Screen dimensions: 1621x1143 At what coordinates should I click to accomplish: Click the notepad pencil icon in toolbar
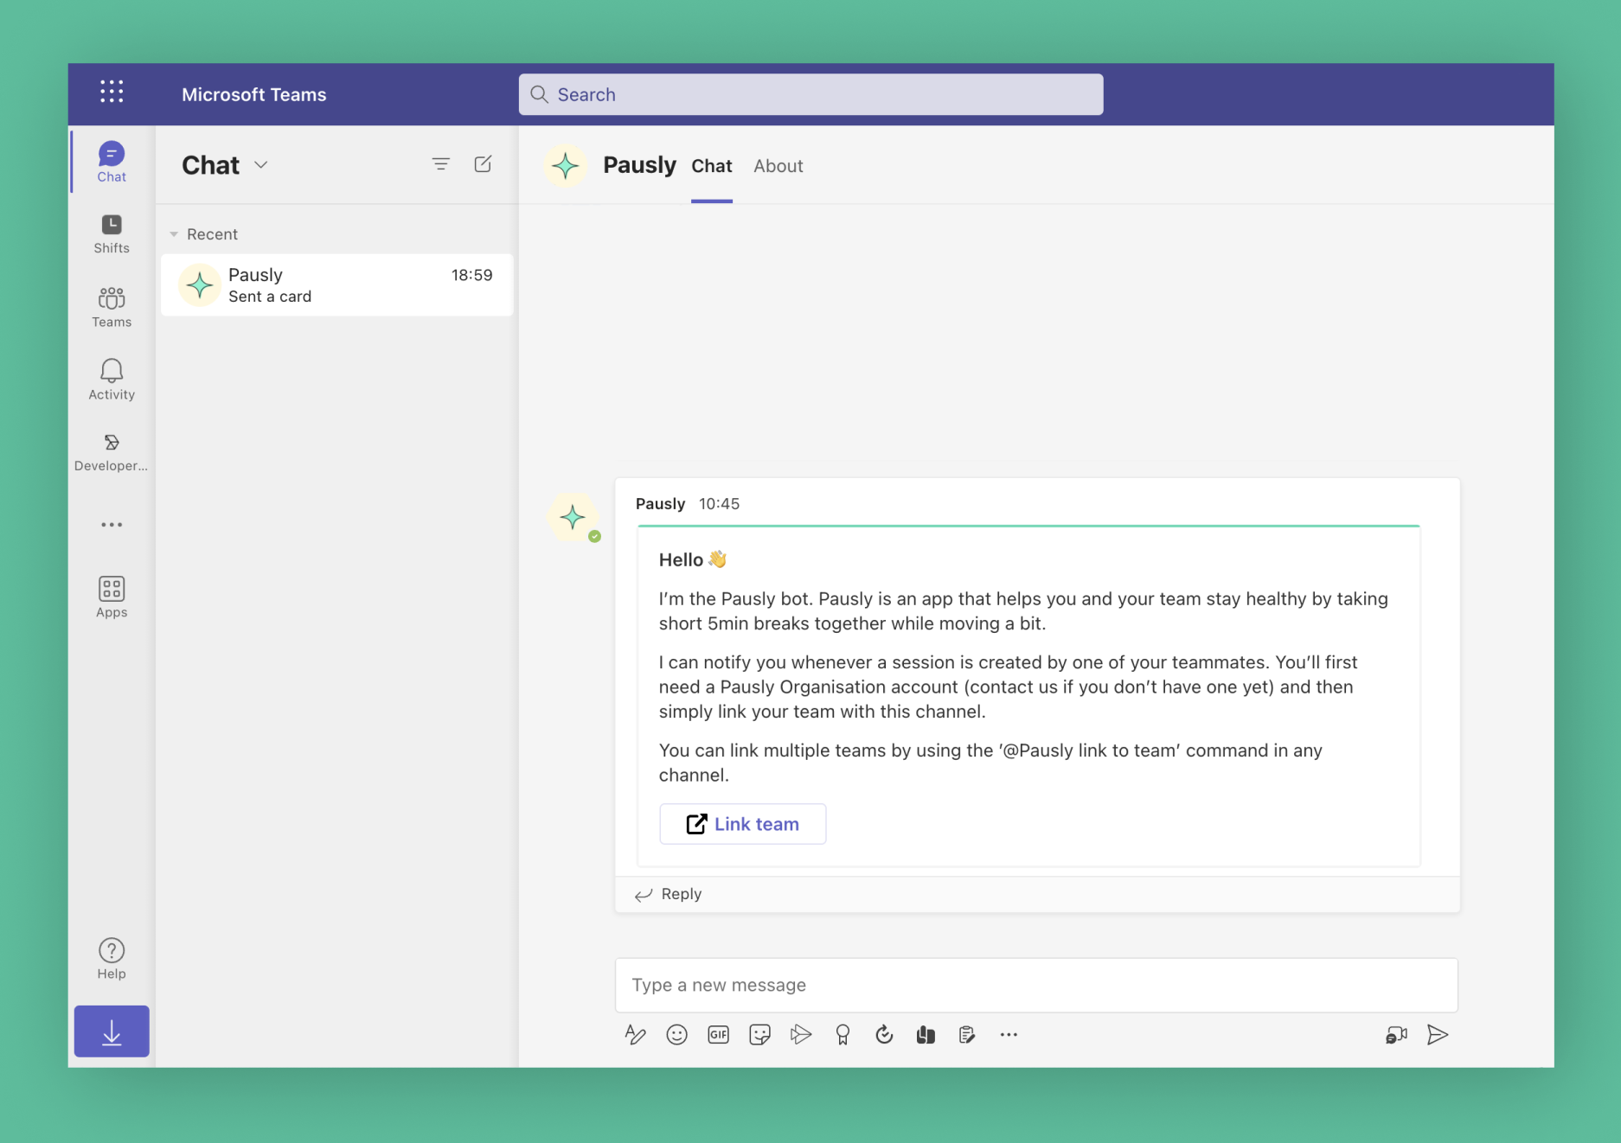967,1035
